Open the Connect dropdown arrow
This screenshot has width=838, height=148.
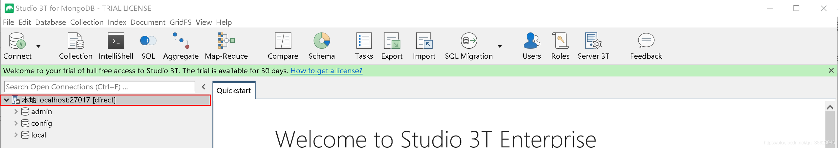[x=38, y=46]
